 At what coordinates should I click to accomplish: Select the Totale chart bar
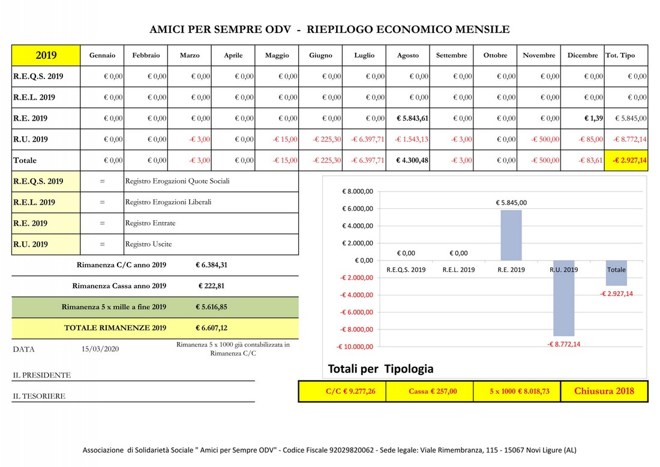(x=616, y=273)
